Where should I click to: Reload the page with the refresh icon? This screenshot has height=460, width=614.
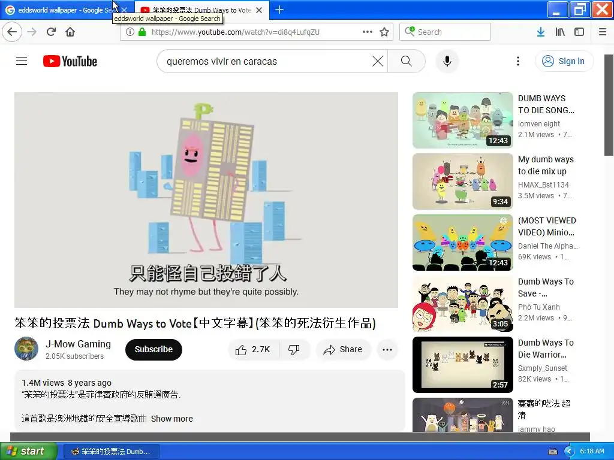52,32
